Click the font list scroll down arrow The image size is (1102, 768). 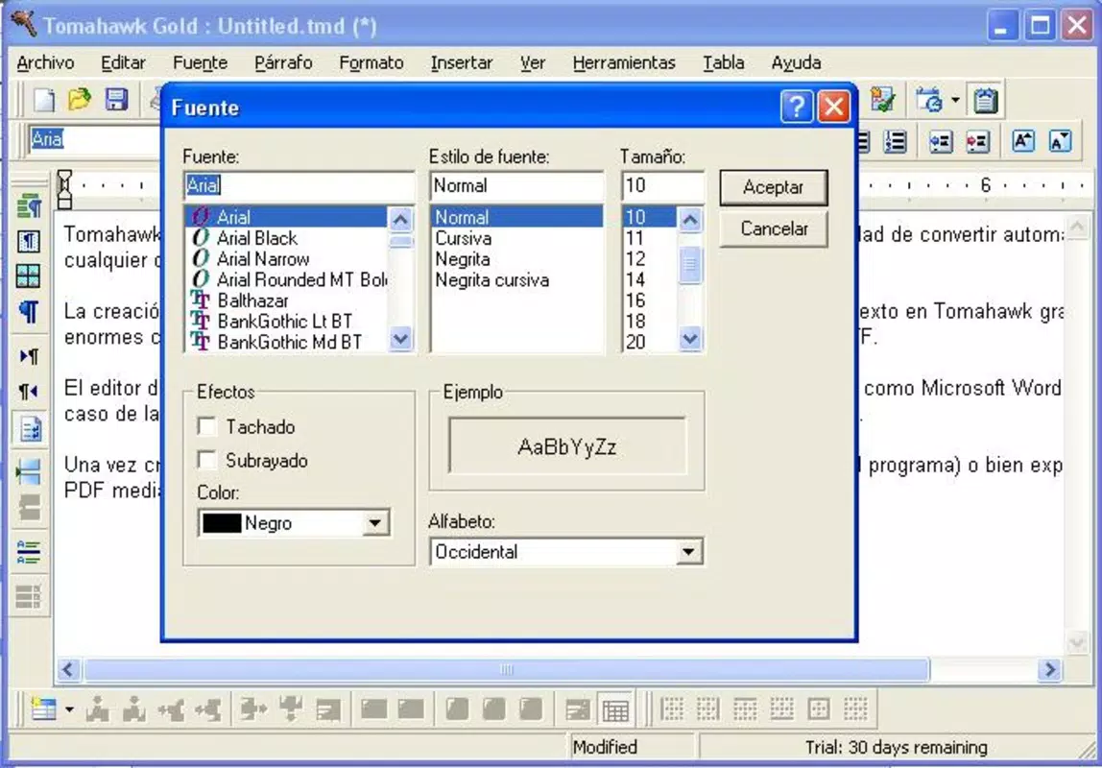tap(400, 339)
